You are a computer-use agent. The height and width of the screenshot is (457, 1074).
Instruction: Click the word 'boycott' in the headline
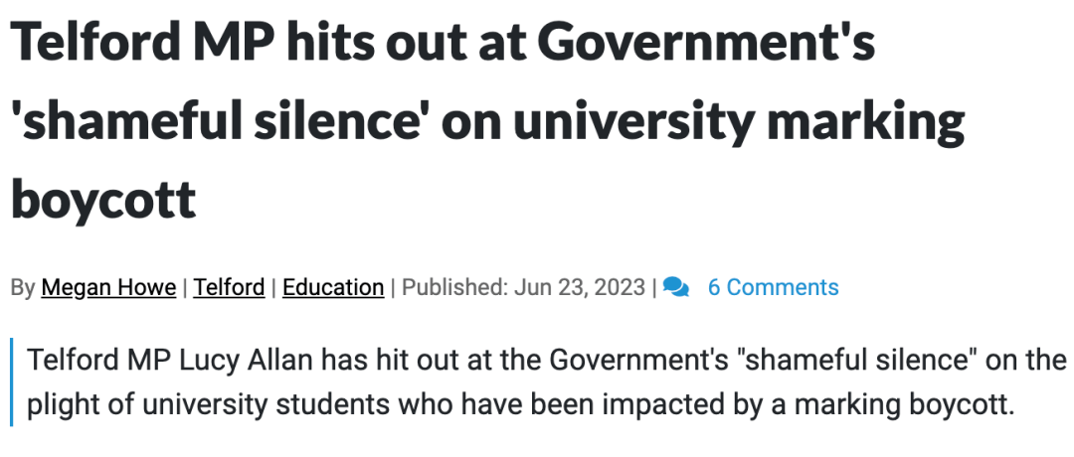[103, 200]
